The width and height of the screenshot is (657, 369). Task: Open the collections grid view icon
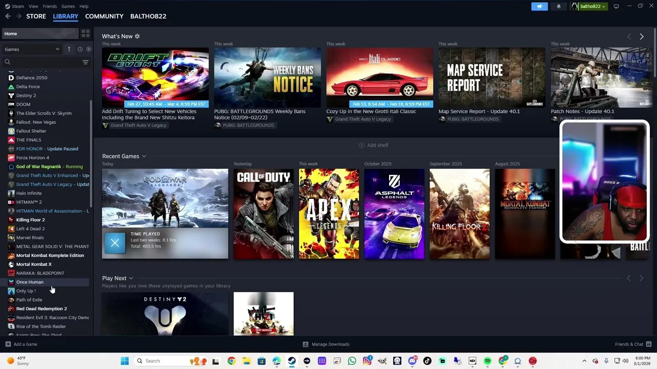[85, 33]
